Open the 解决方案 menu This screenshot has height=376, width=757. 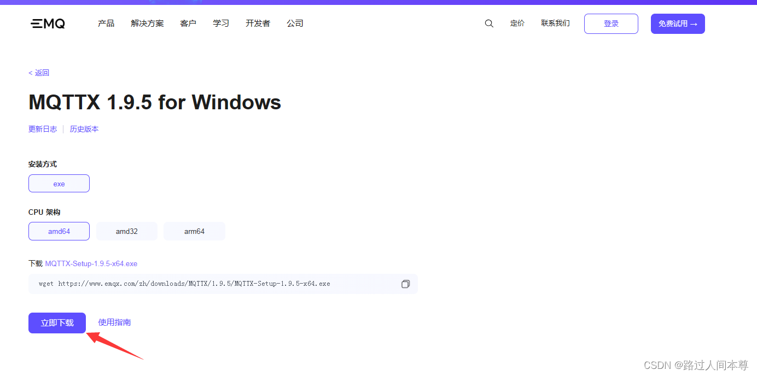coord(147,23)
